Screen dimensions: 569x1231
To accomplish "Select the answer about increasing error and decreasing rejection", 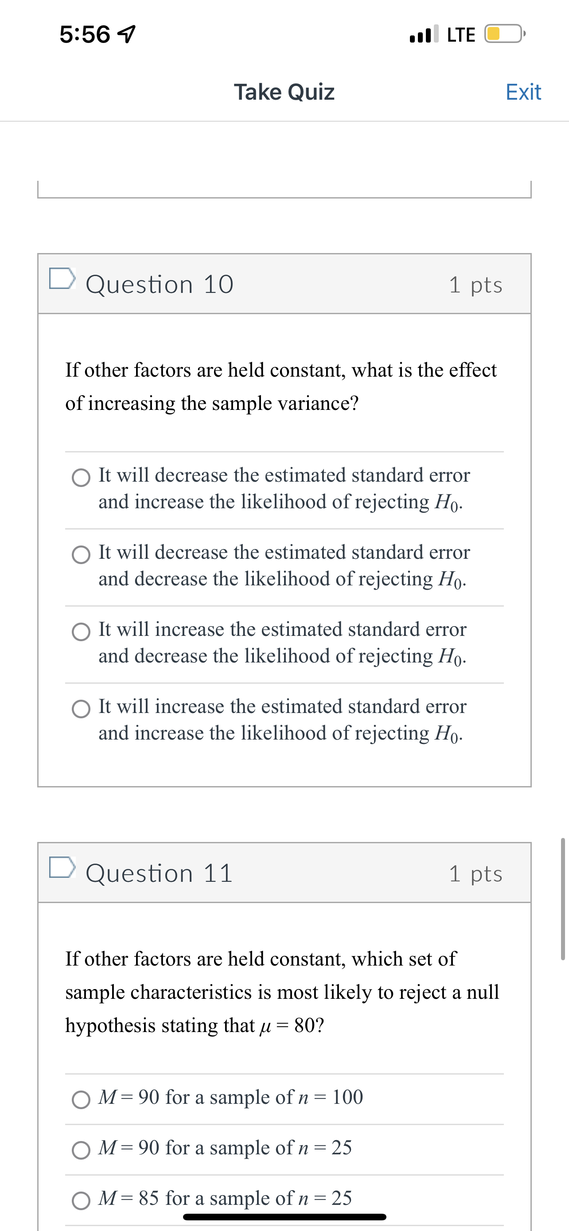I will (81, 632).
